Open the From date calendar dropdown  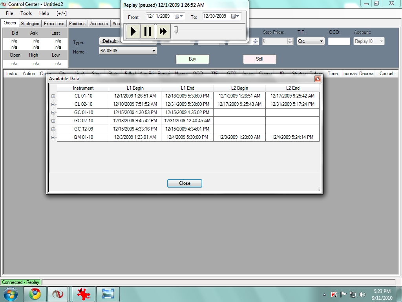coord(179,16)
